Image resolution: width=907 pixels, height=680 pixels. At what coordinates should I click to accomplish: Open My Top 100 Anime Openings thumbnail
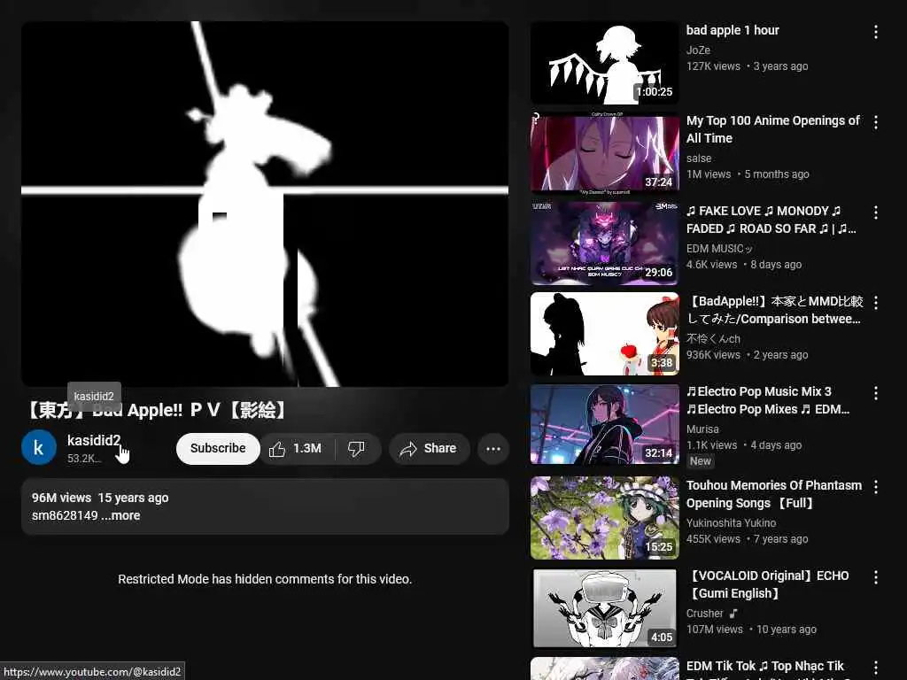[604, 153]
